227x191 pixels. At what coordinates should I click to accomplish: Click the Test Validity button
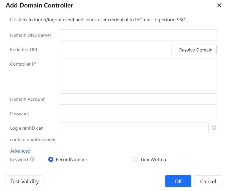pos(25,181)
